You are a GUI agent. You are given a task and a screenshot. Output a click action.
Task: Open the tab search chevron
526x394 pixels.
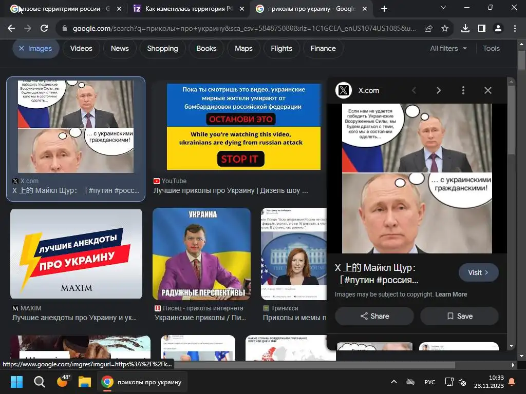(443, 7)
